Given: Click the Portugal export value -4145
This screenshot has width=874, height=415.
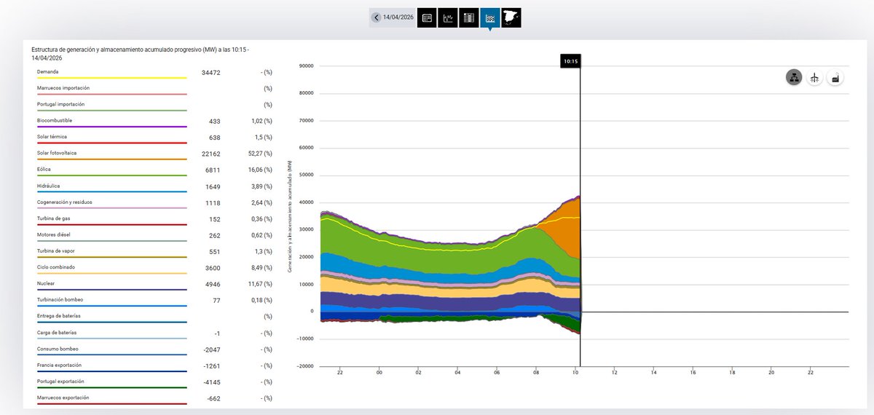Looking at the screenshot, I should click(x=211, y=382).
